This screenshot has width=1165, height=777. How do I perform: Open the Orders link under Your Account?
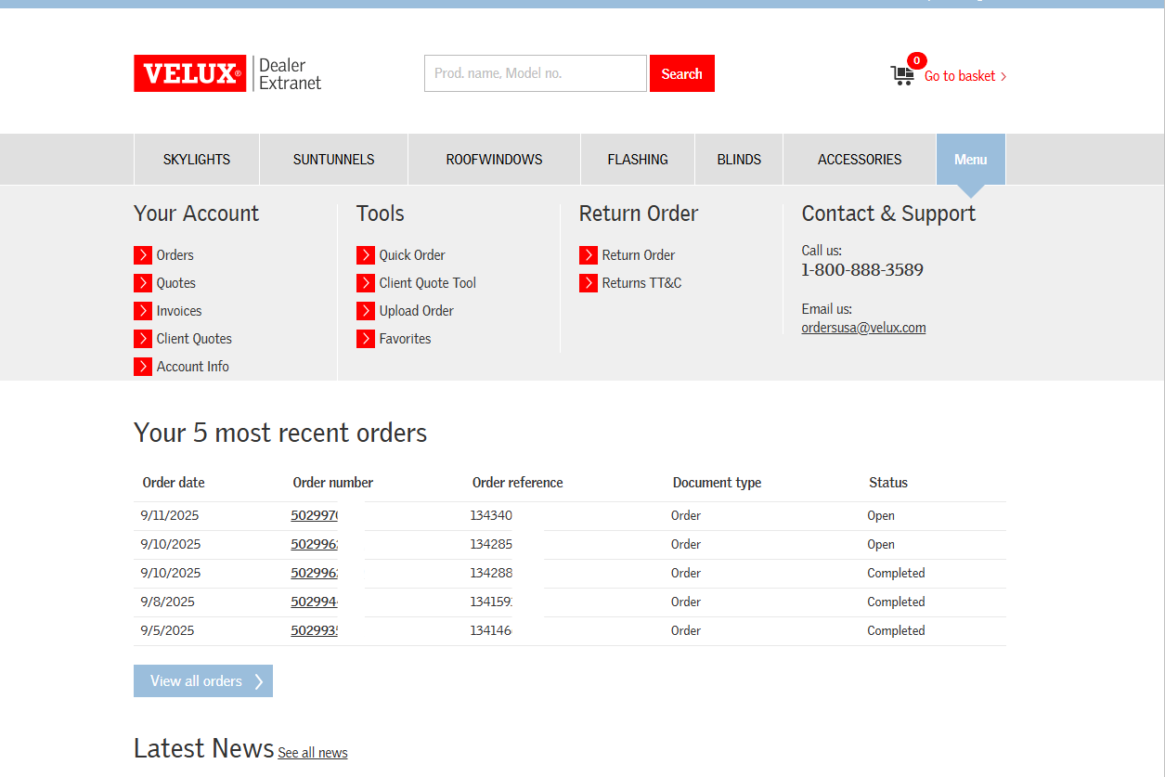point(175,255)
